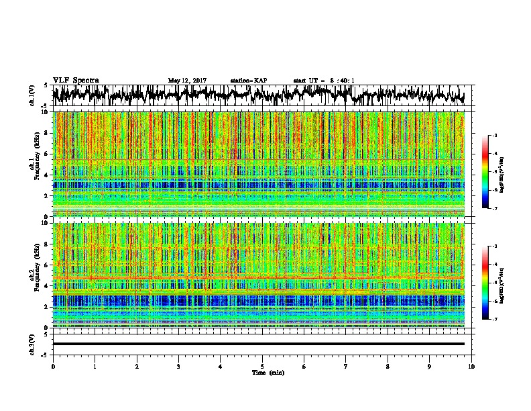Click the ch.2 spectrogram color bar
This screenshot has height=411, width=531.
tap(485, 283)
